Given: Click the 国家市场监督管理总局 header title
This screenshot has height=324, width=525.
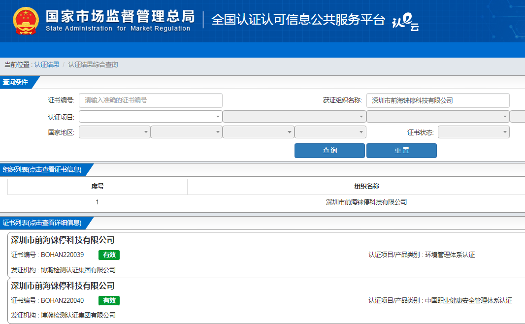Looking at the screenshot, I should [x=120, y=16].
